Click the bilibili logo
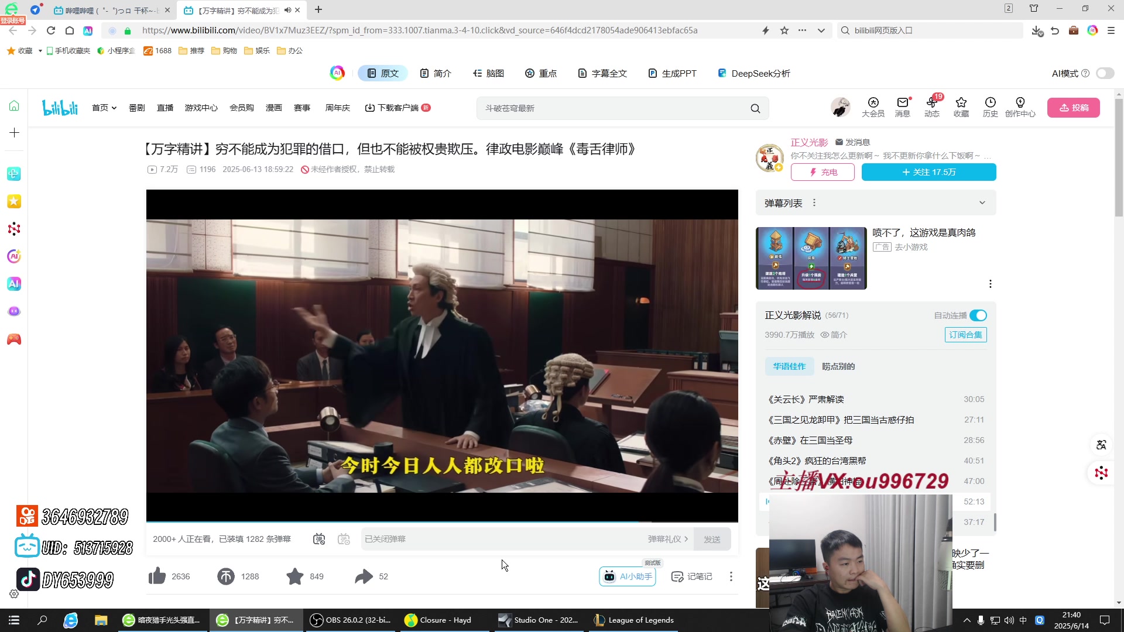Screen dimensions: 1124x632 coord(60,108)
